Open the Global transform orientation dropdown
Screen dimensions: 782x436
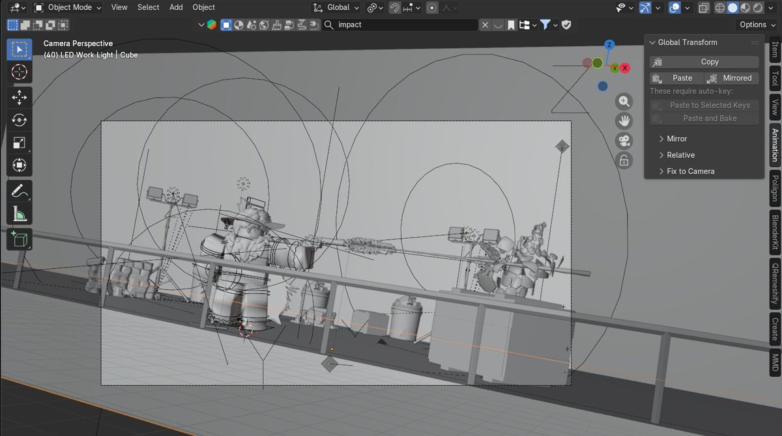[x=335, y=8]
